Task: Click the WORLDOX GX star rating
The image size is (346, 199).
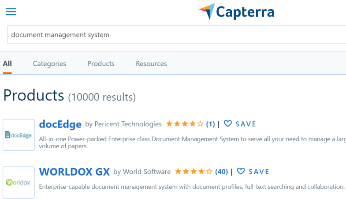Action: tap(193, 172)
